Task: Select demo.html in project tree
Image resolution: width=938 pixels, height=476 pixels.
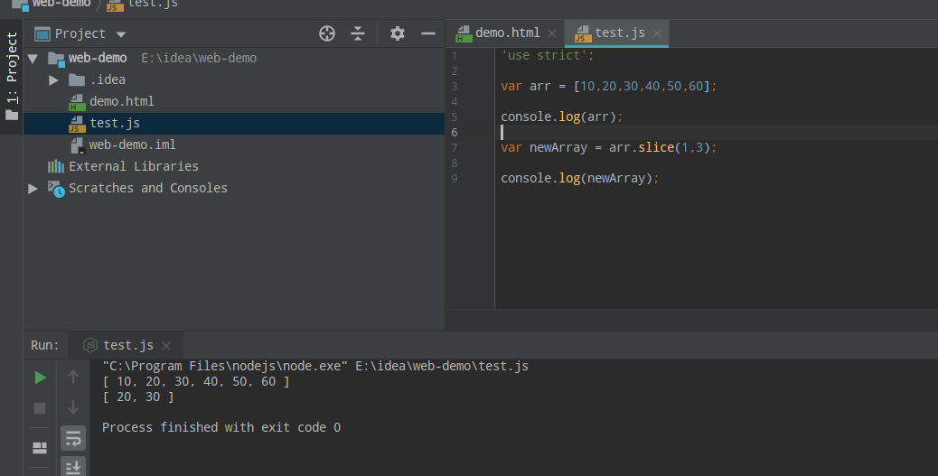Action: point(121,101)
